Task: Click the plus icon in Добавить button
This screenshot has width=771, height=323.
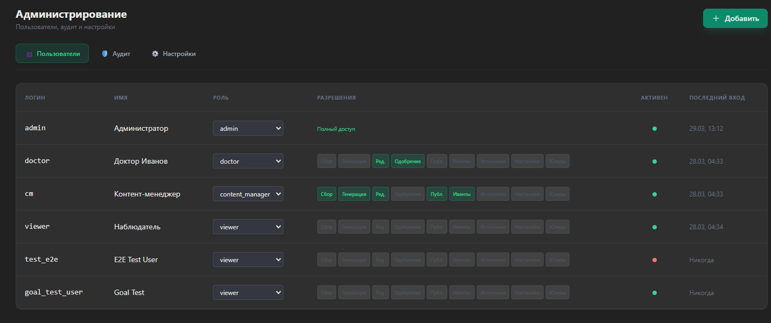Action: point(716,18)
